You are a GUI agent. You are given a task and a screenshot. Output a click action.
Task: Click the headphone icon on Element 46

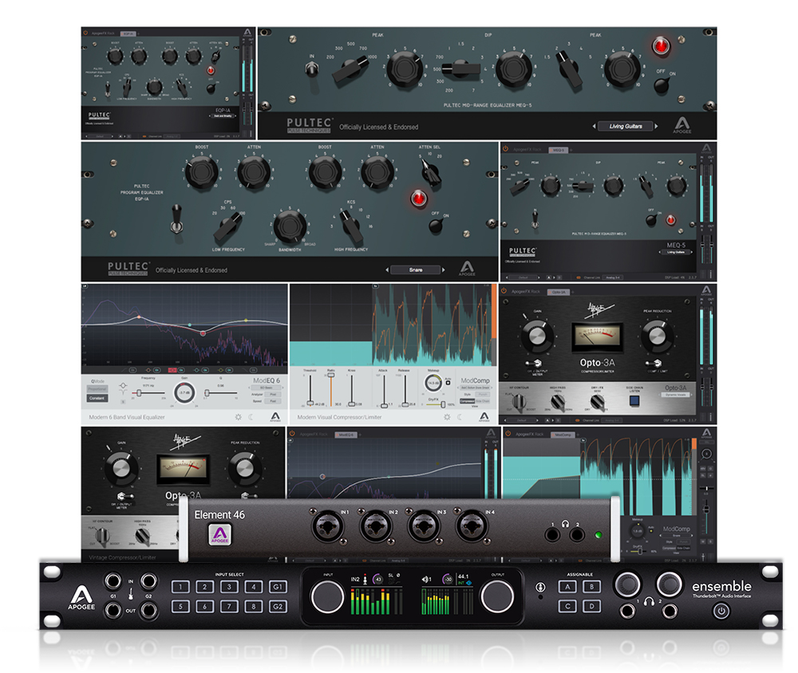click(x=565, y=523)
